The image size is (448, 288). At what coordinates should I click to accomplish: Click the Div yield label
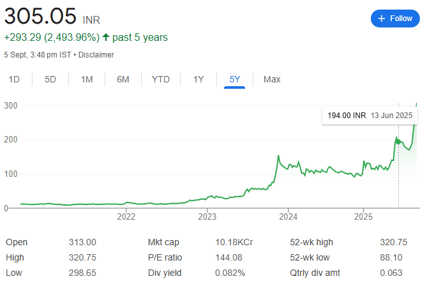[165, 273]
